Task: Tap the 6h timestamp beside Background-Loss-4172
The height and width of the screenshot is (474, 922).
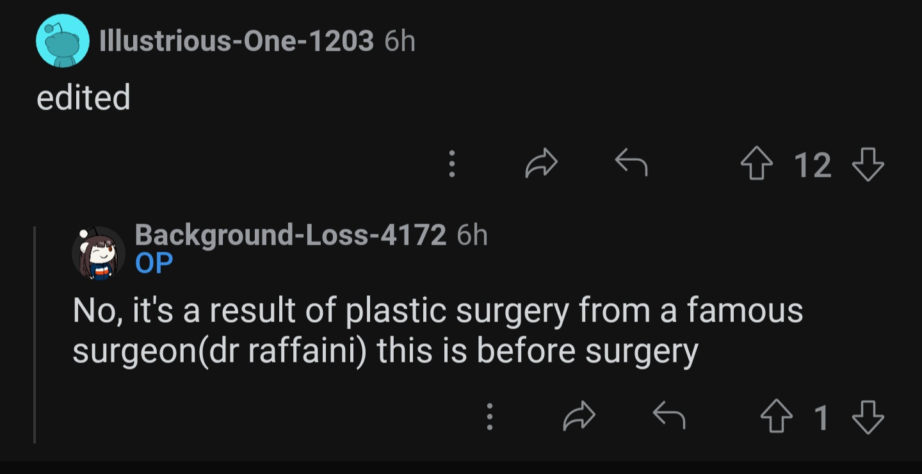Action: (473, 236)
